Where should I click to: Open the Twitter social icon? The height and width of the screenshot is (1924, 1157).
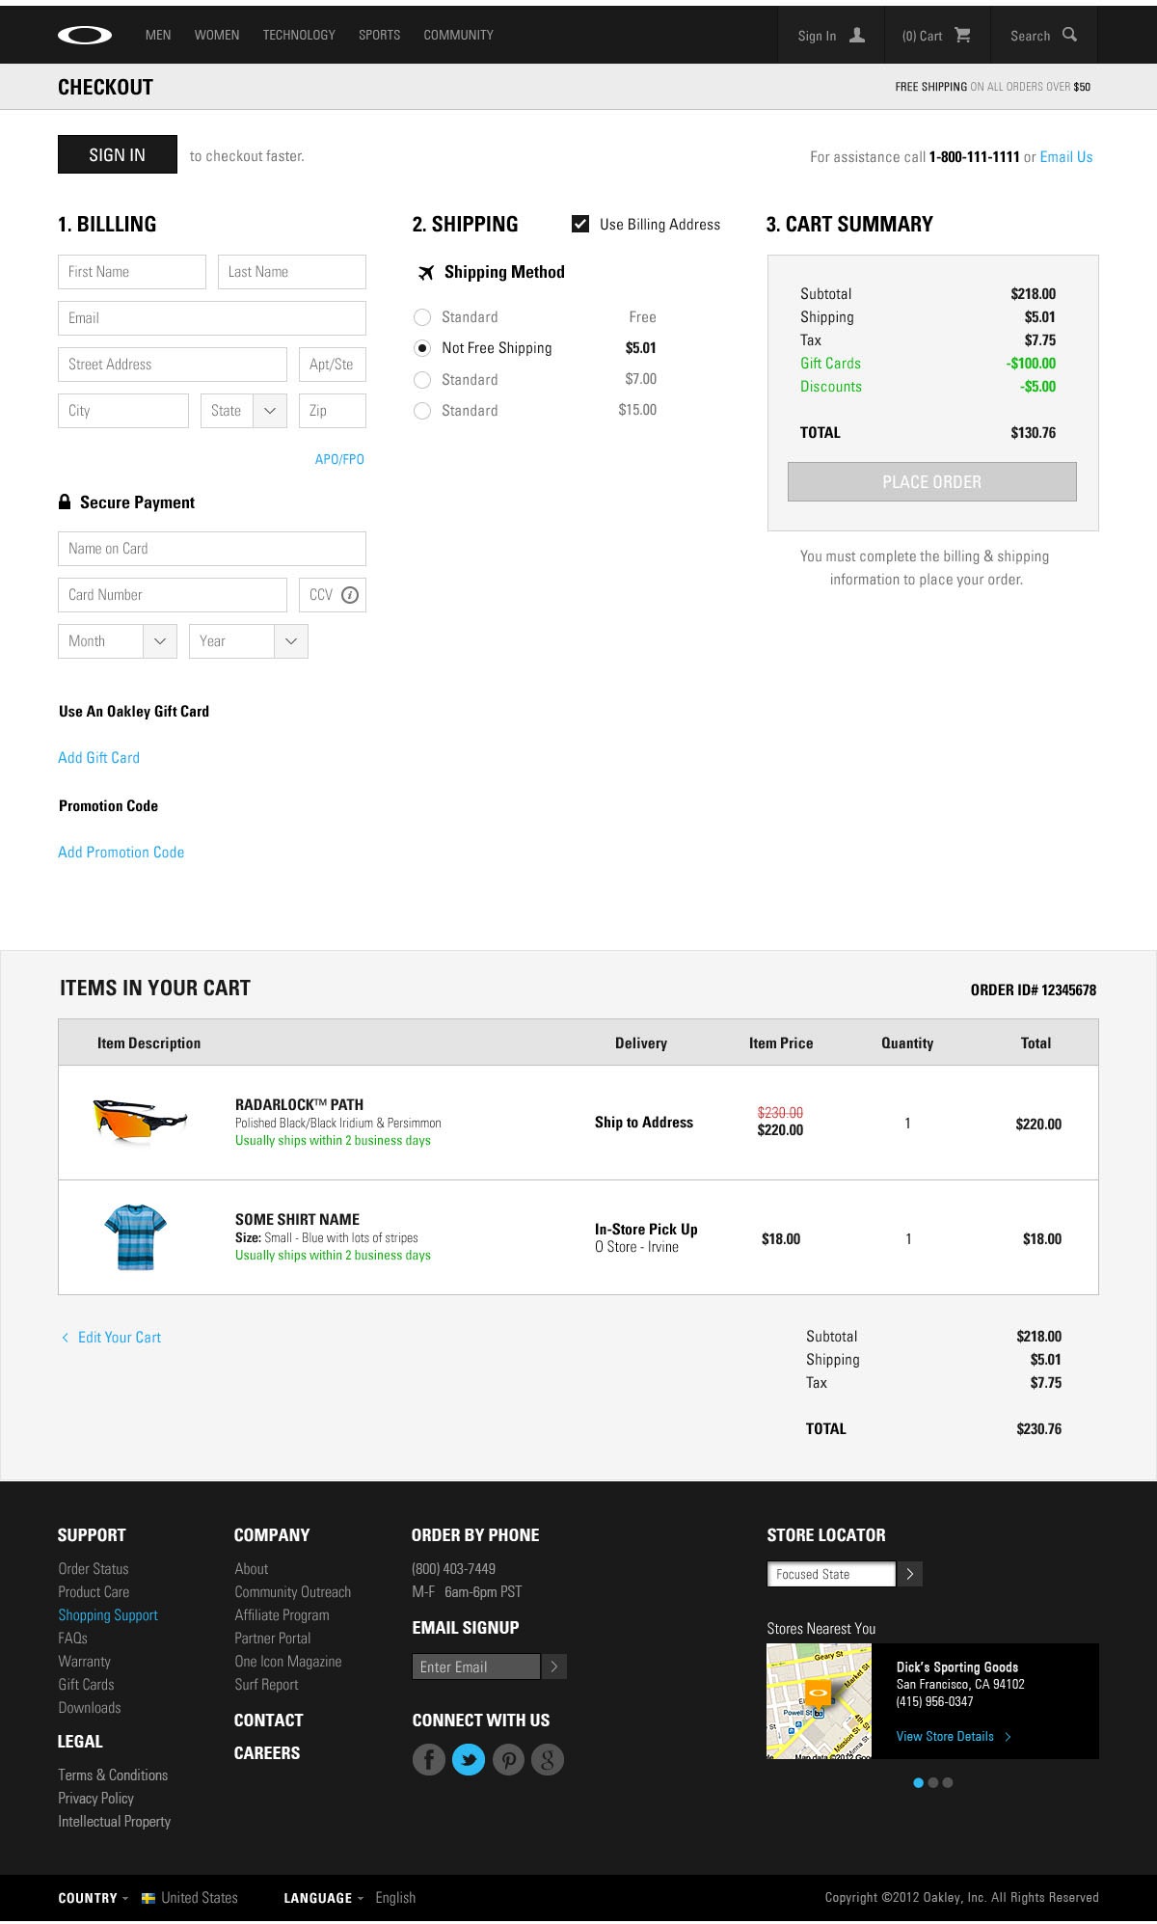click(469, 1759)
